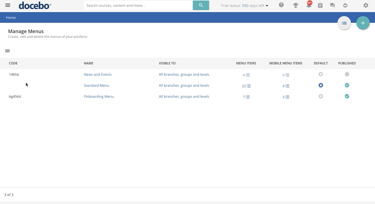Focus the search courses input field

click(x=138, y=5)
